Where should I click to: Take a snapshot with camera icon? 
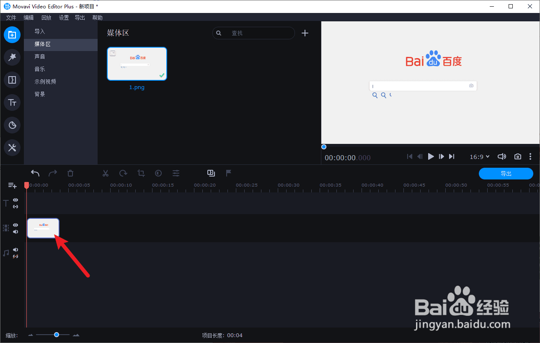pos(518,156)
